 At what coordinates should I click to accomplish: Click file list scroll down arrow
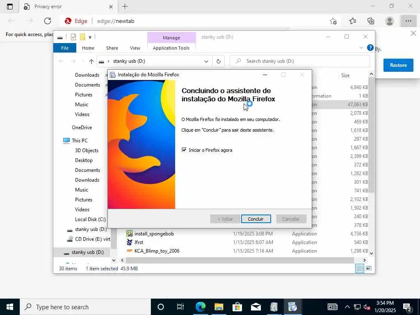coord(371,253)
